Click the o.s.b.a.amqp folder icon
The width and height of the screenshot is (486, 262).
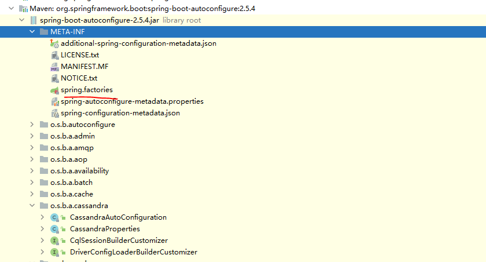tap(44, 147)
